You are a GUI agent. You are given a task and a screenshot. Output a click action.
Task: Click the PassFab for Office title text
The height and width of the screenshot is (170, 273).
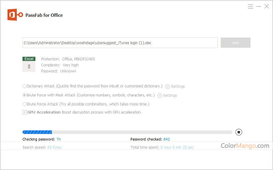pyautogui.click(x=44, y=15)
